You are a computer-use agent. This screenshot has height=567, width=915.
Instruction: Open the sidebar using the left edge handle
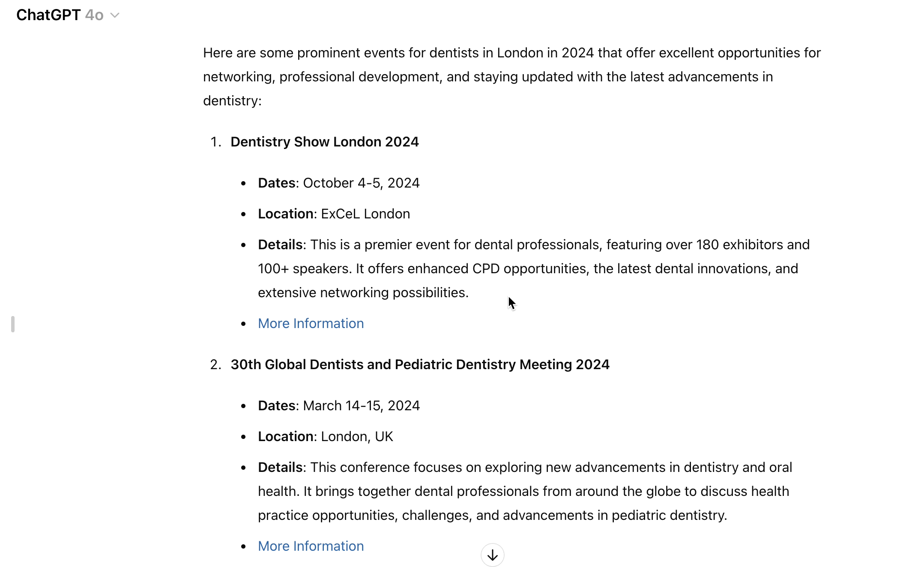13,324
